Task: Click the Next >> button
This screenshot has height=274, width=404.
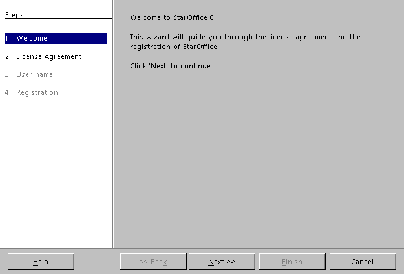Action: (222, 262)
